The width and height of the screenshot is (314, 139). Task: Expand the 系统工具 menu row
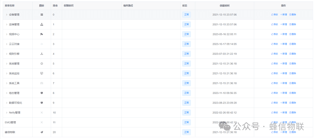click(6, 83)
